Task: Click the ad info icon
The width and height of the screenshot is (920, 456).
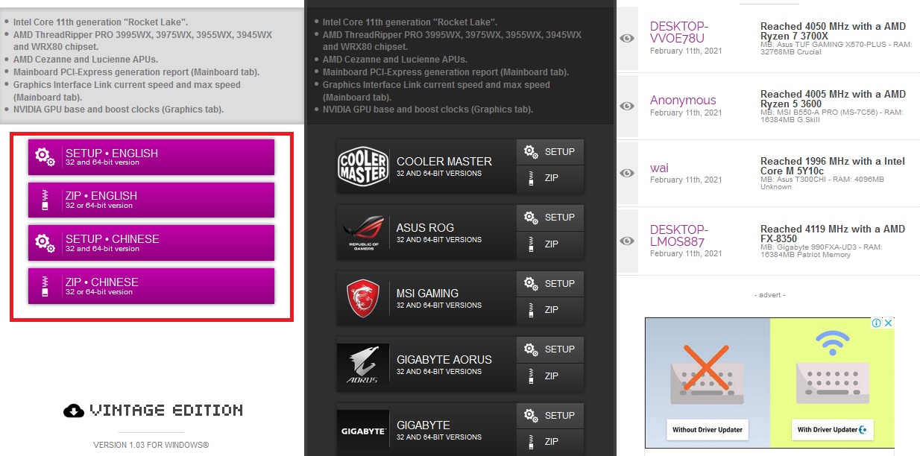Action: [x=878, y=323]
